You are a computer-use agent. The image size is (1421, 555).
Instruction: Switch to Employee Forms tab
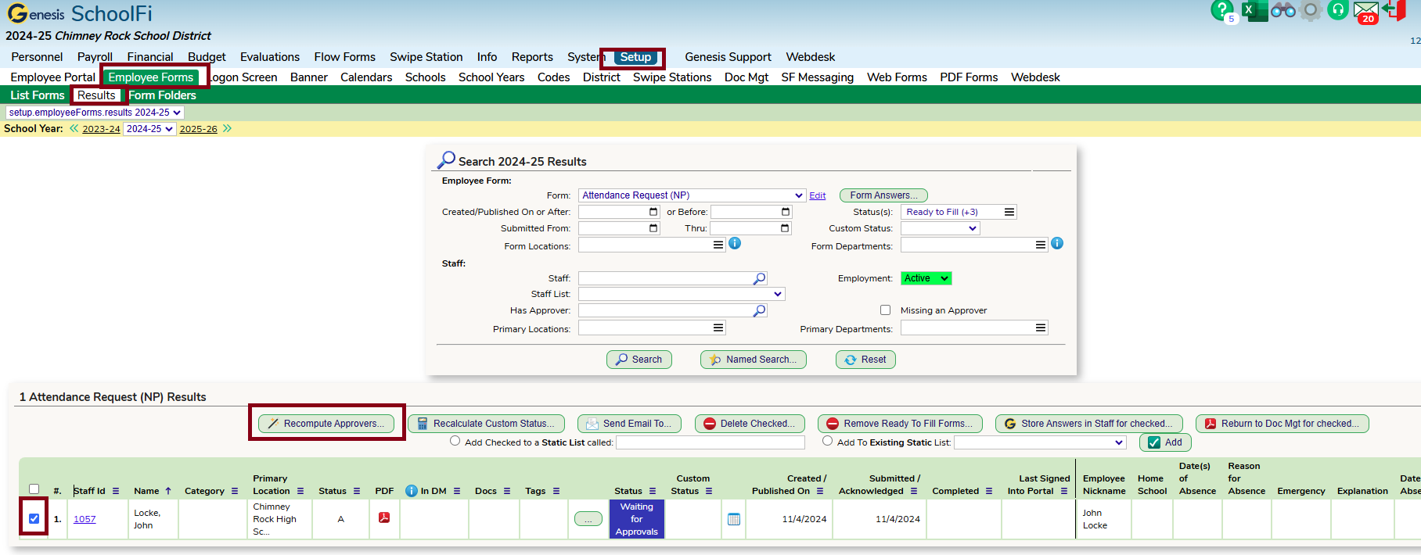point(150,77)
